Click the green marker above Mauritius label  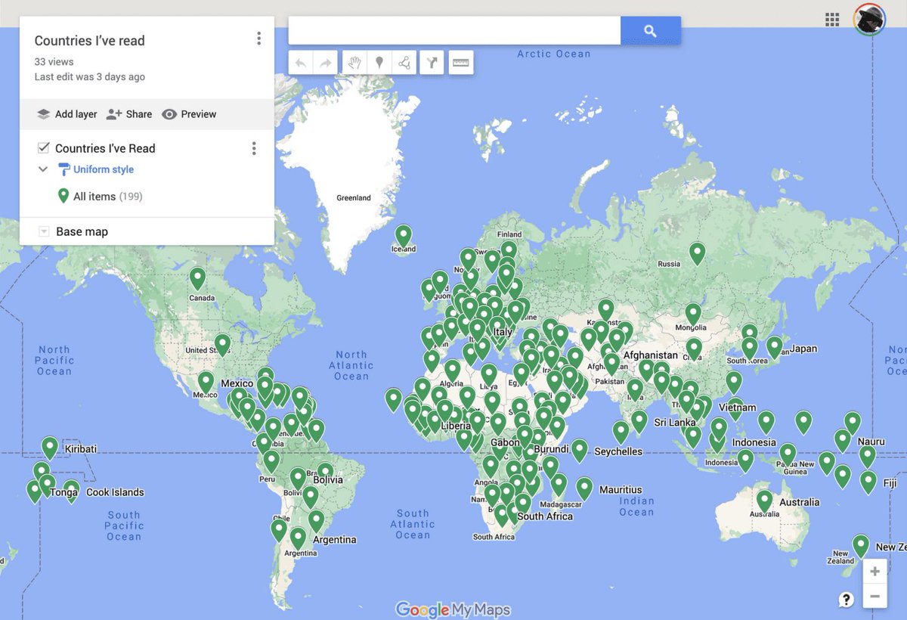coord(584,489)
